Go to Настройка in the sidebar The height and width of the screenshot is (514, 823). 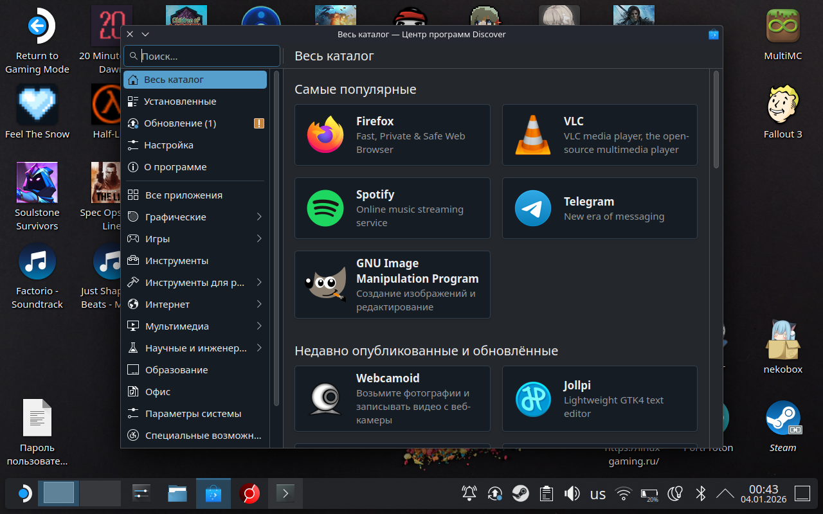point(168,145)
